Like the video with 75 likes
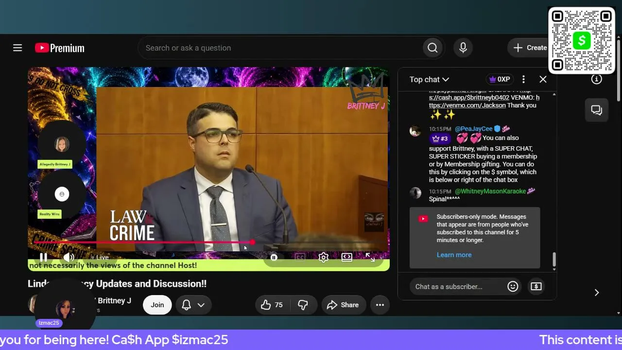Viewport: 622px width, 350px height. click(x=272, y=305)
